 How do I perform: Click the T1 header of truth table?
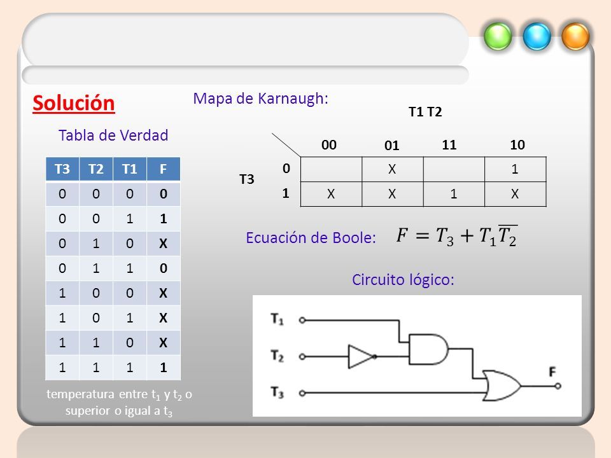click(x=129, y=169)
